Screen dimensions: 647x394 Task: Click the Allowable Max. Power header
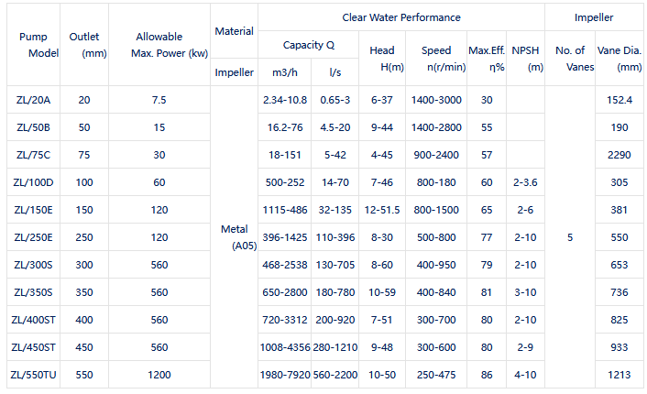159,45
